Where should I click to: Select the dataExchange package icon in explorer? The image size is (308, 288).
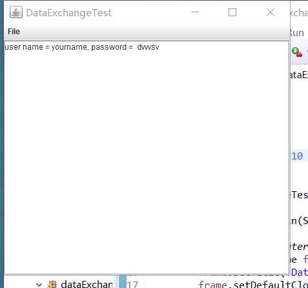52,285
